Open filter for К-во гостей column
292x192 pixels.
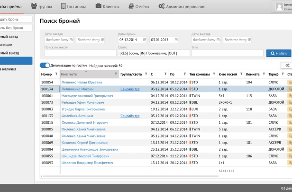coord(241,74)
